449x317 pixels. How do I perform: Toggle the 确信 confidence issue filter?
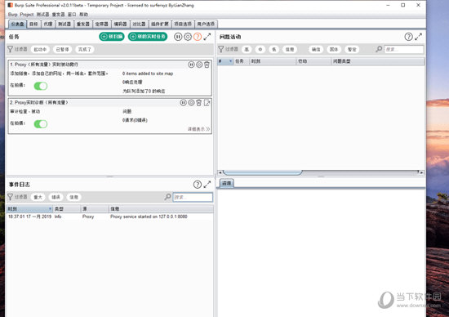point(316,49)
